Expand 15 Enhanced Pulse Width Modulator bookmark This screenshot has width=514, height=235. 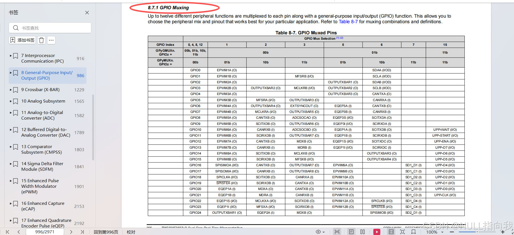coord(11,181)
